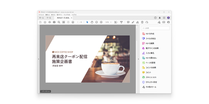This screenshot has height=104, width=209.
Task: Click the Save file floppy disk icon
Action: click(x=40, y=22)
